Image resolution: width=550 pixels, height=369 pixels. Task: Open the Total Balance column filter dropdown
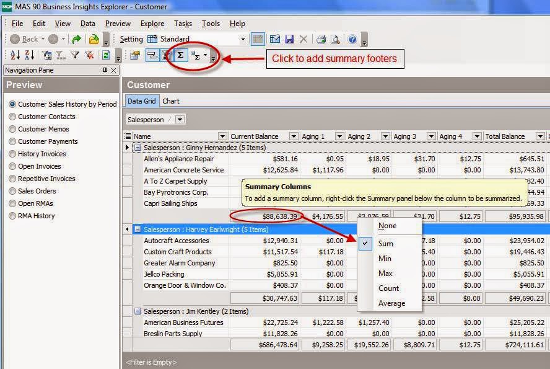541,136
